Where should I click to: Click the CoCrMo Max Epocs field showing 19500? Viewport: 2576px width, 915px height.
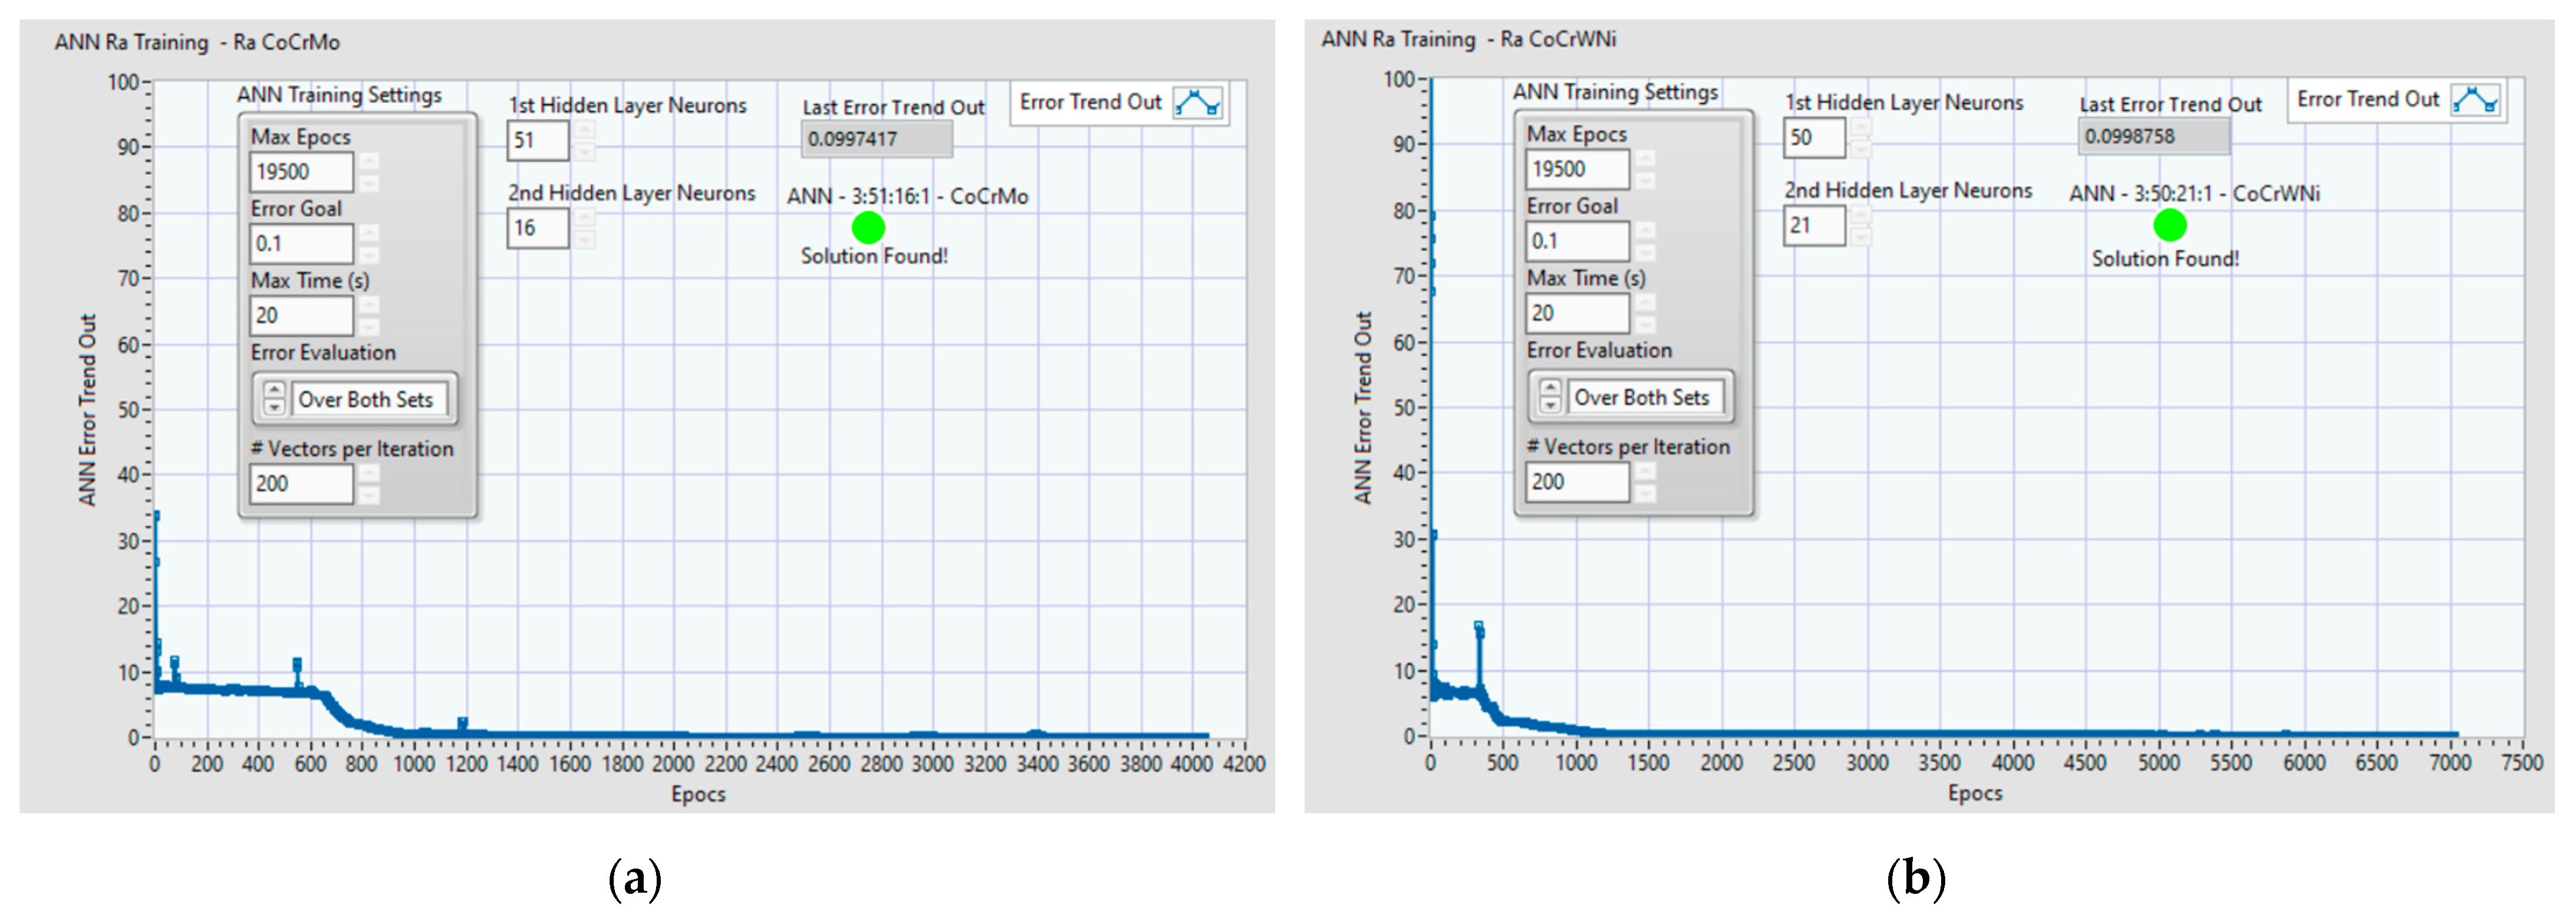tap(301, 172)
